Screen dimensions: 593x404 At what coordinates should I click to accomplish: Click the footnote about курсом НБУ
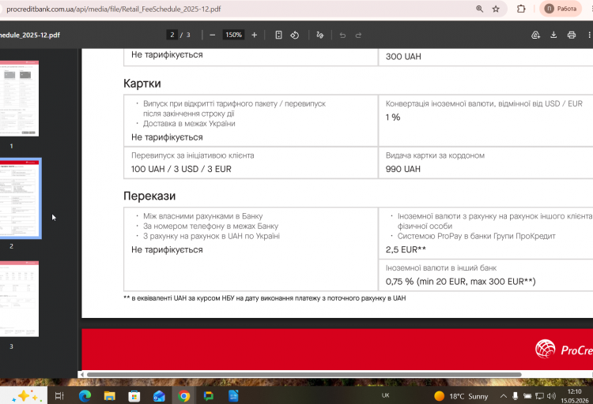[x=264, y=298]
